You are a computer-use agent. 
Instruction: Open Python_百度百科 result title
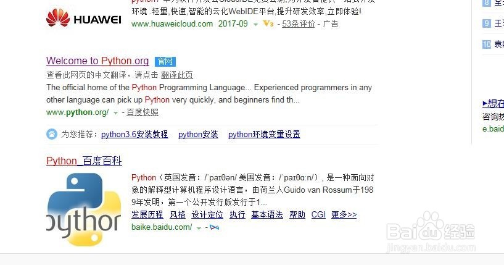tap(84, 161)
